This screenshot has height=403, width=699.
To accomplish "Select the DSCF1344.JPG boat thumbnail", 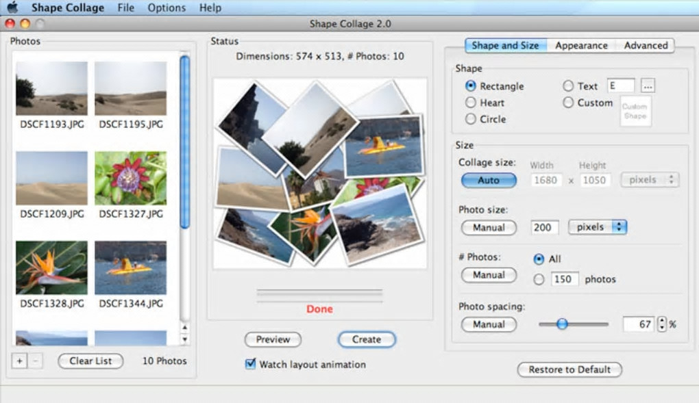I will (x=131, y=268).
